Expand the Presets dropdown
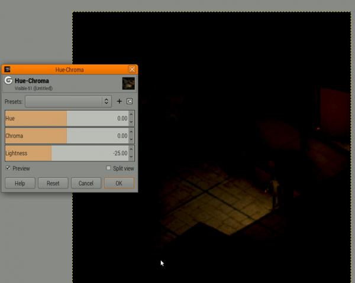The width and height of the screenshot is (355, 283). tap(68, 101)
